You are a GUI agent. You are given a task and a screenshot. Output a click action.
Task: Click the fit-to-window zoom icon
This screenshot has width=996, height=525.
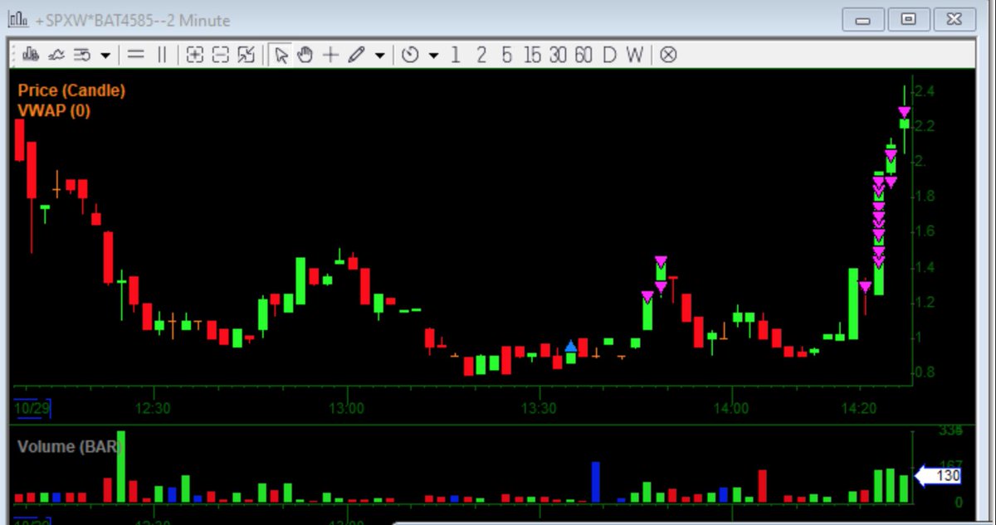[x=246, y=55]
